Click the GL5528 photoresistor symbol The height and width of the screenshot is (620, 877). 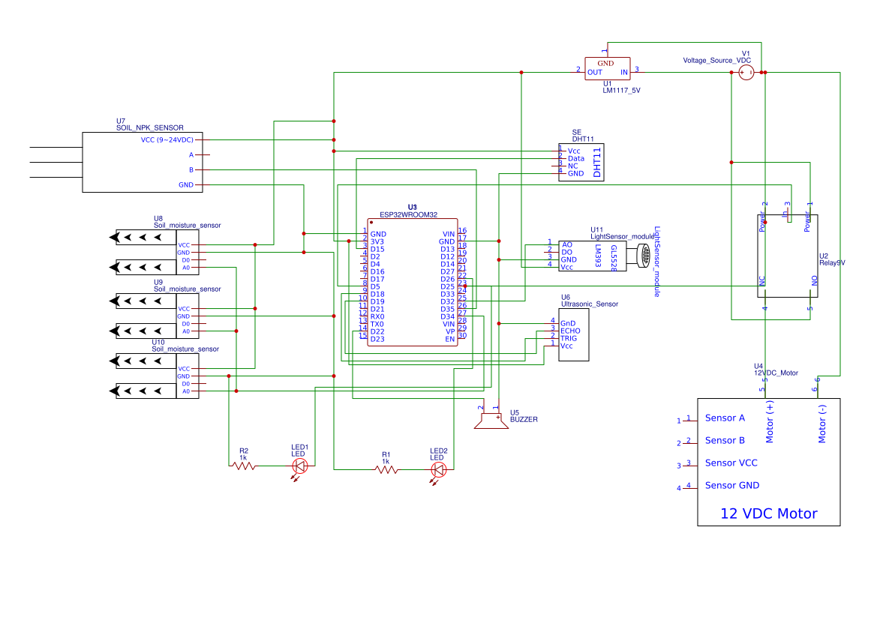(x=643, y=255)
